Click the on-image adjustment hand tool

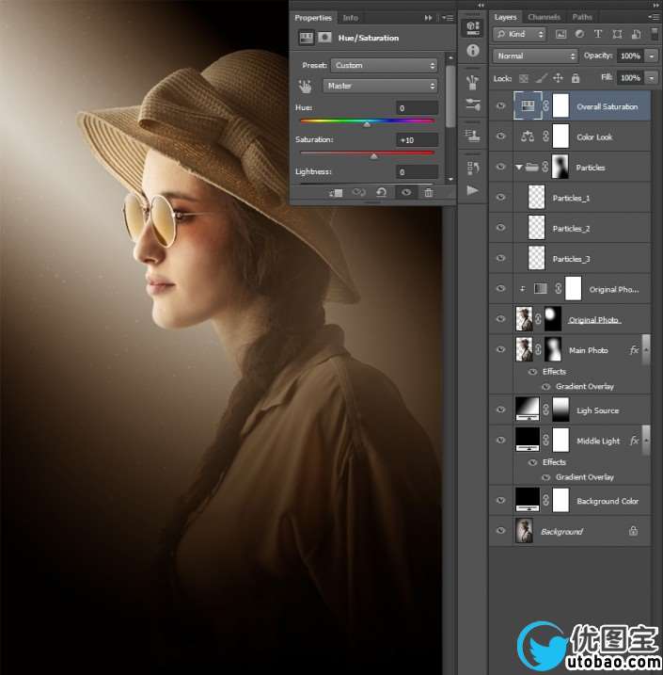(306, 86)
